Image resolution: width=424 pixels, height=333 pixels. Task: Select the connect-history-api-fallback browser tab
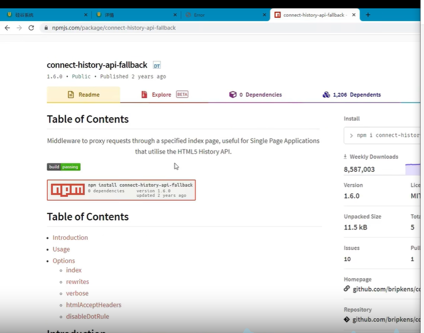[314, 15]
